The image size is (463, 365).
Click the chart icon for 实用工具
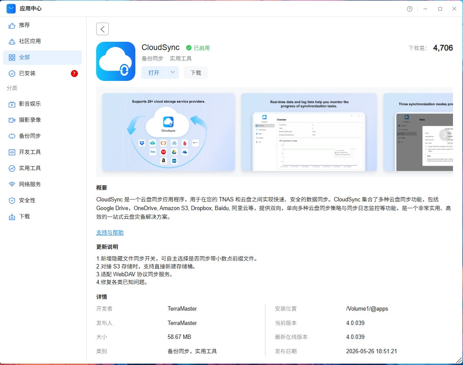[x=12, y=168]
